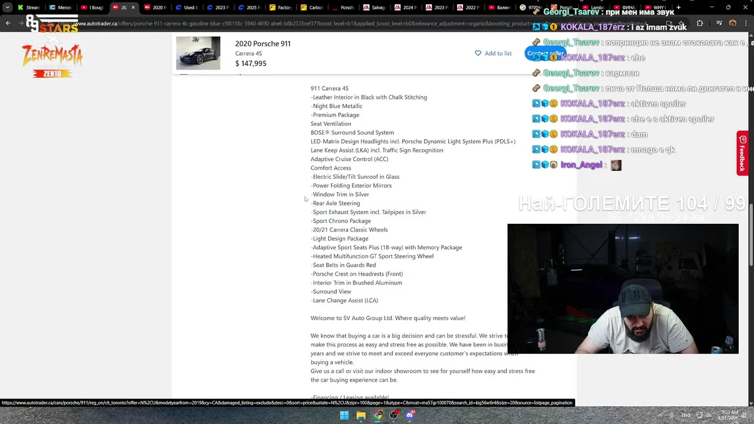Click the page vertical scrollbar thumb
This screenshot has width=754, height=424.
[x=751, y=234]
